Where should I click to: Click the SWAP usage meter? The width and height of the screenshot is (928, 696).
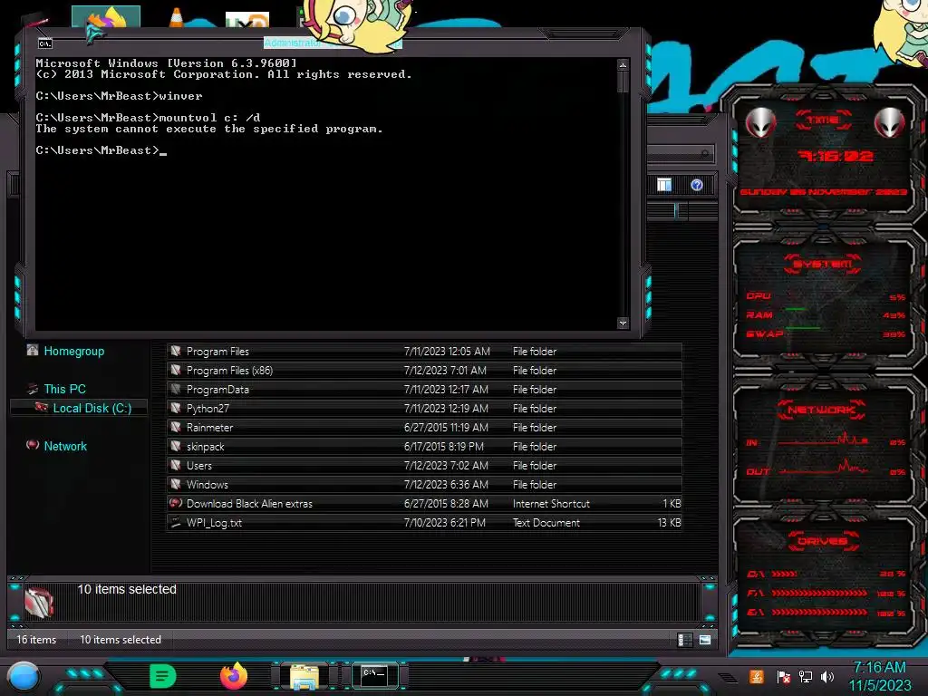(826, 333)
